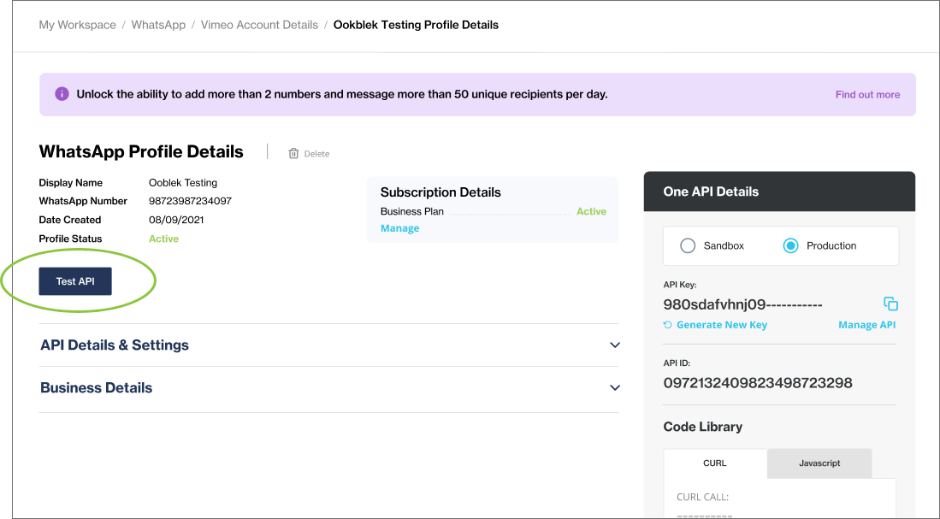Click the Active profile status value

point(163,239)
